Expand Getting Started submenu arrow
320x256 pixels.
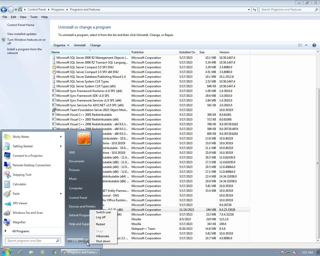pyautogui.click(x=61, y=146)
